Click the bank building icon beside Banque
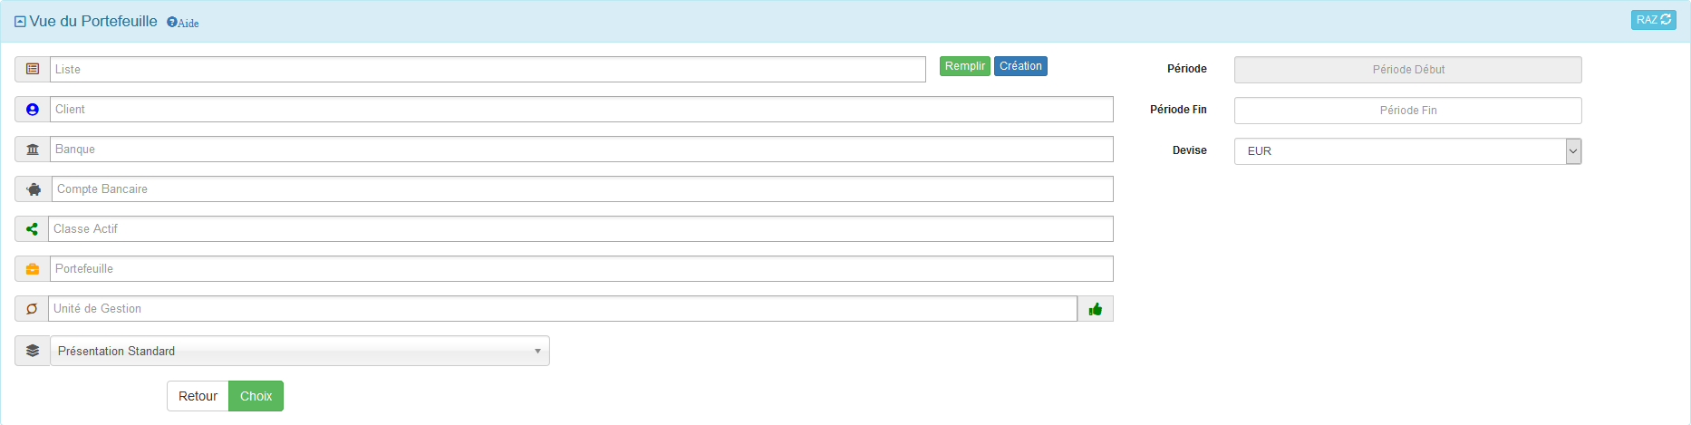The width and height of the screenshot is (1691, 425). 33,149
